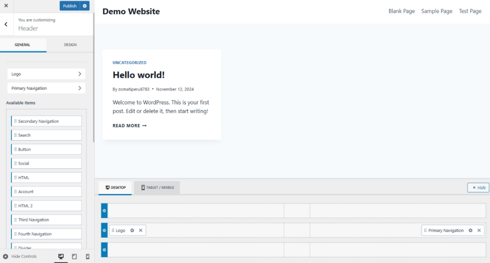The image size is (490, 263).
Task: Click Social item drag handle dots
Action: pos(15,164)
